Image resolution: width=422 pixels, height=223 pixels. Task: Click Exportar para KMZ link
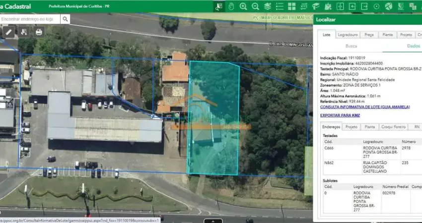tap(340, 115)
